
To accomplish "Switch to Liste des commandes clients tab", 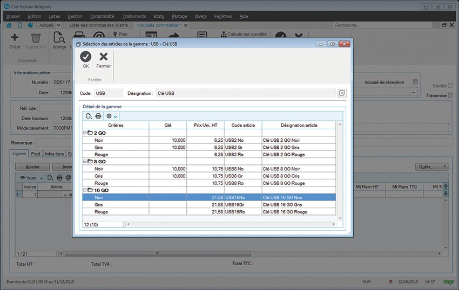I will 99,25.
